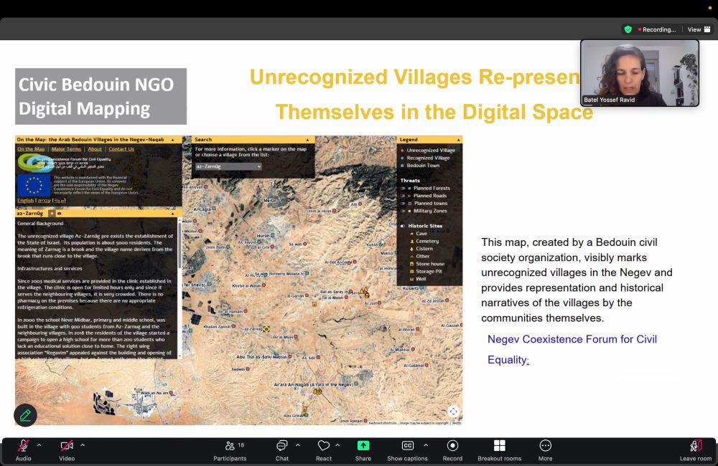Click the Hurah town marker label

coord(263,236)
